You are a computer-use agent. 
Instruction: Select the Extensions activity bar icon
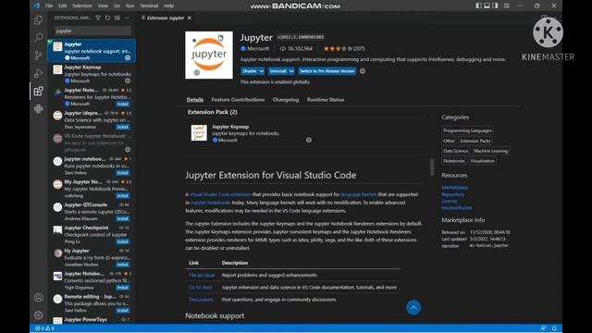pos(39,91)
